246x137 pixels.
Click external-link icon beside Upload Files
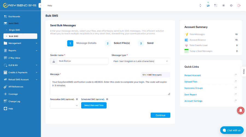click(x=235, y=81)
